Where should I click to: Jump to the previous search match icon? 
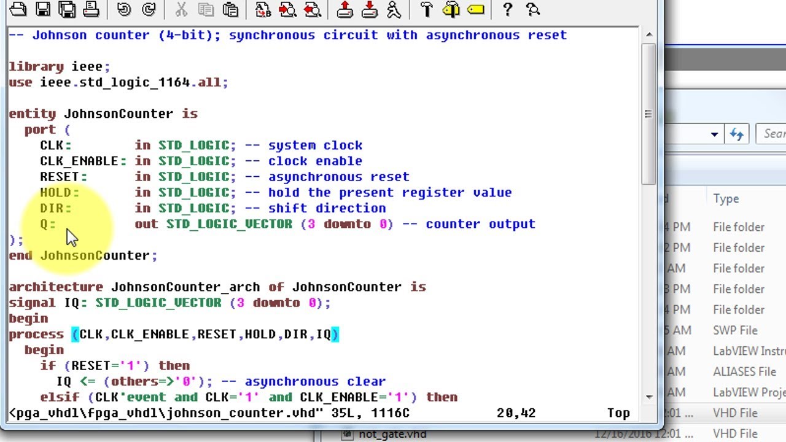tap(312, 9)
